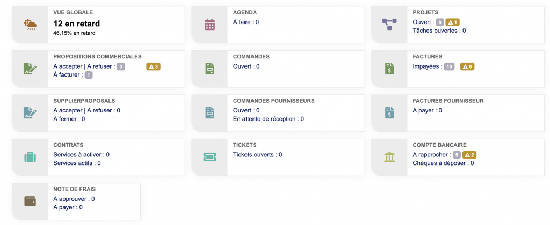Screen dimensions: 550x225
Task: Click the warning badge with 3 late proposals
Action: coord(154,66)
